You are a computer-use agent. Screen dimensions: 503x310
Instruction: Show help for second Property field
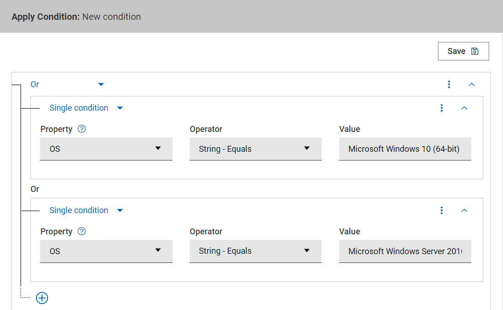82,232
